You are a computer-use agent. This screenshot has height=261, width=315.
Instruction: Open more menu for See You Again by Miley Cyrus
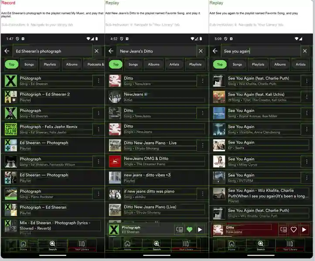tap(307, 161)
